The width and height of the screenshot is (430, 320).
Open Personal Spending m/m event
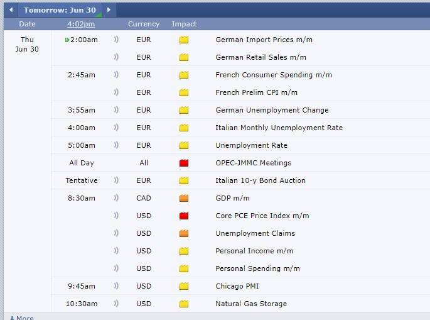pyautogui.click(x=257, y=268)
